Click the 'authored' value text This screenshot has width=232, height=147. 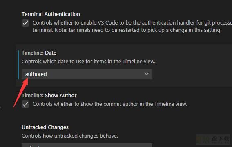[36, 74]
